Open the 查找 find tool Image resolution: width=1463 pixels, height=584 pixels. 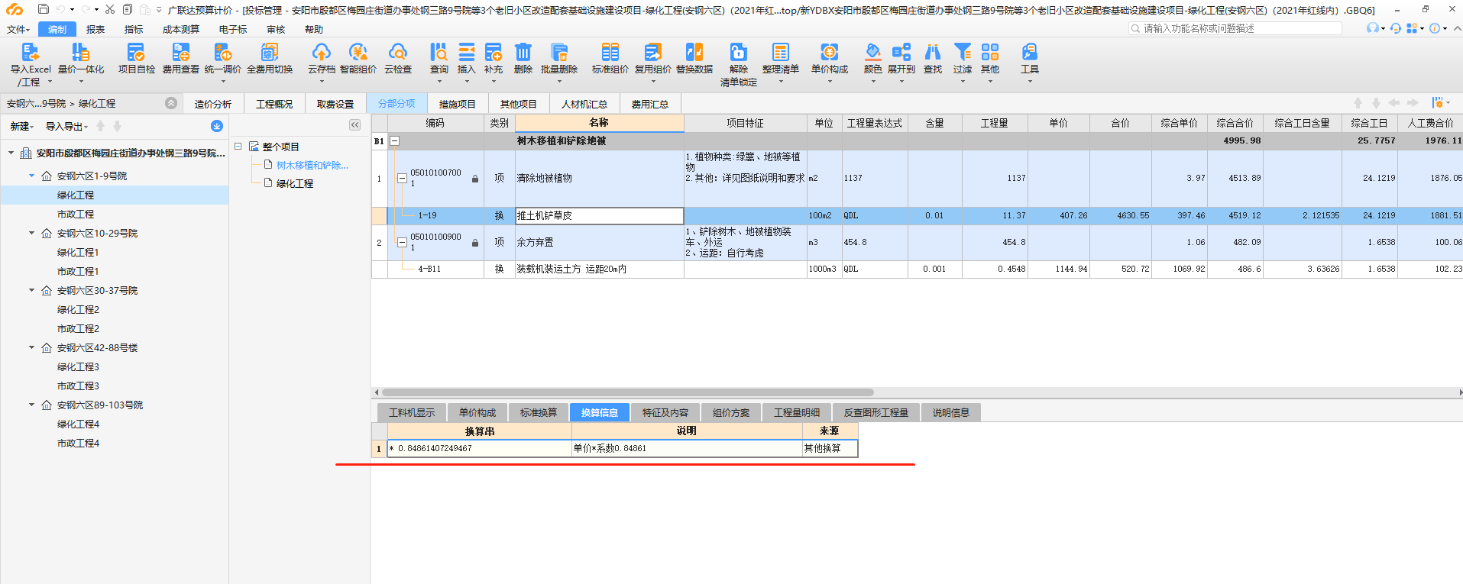pyautogui.click(x=932, y=59)
